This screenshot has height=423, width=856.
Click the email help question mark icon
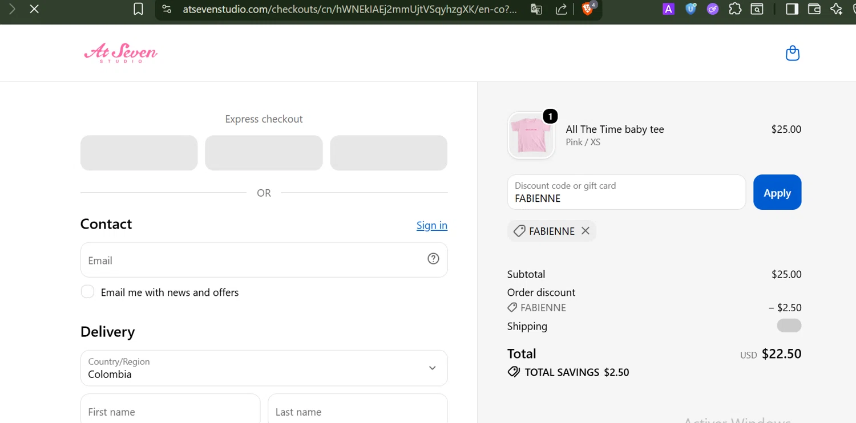click(434, 259)
